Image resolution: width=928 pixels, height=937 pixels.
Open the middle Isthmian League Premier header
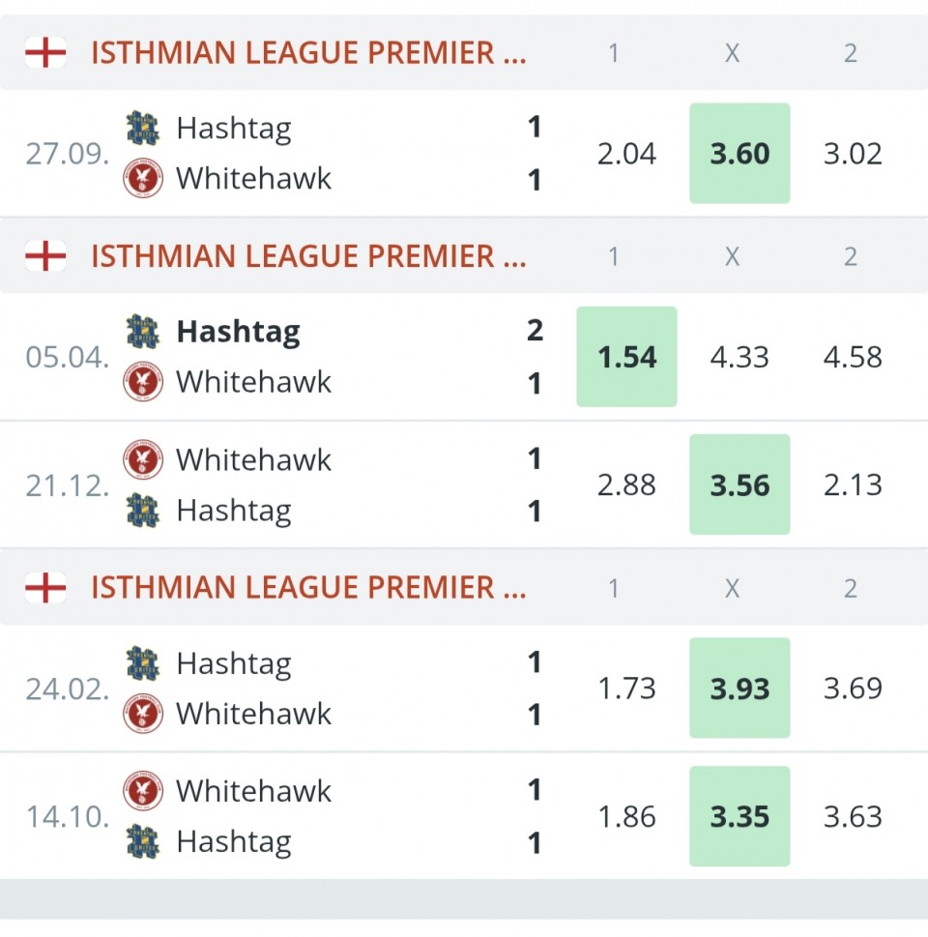click(308, 256)
